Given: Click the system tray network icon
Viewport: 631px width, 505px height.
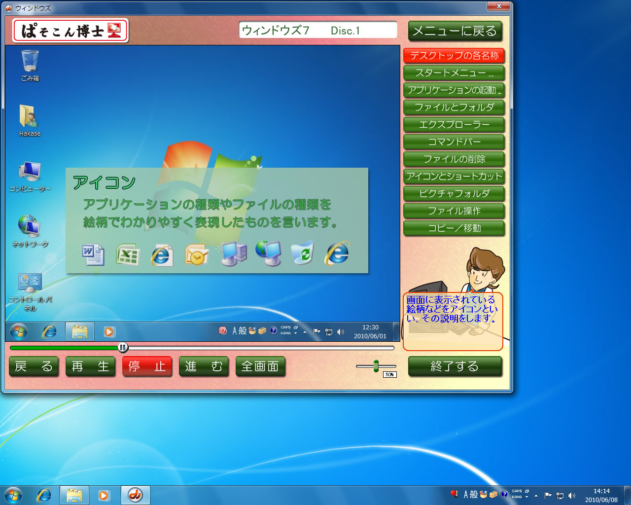Looking at the screenshot, I should click(x=560, y=496).
